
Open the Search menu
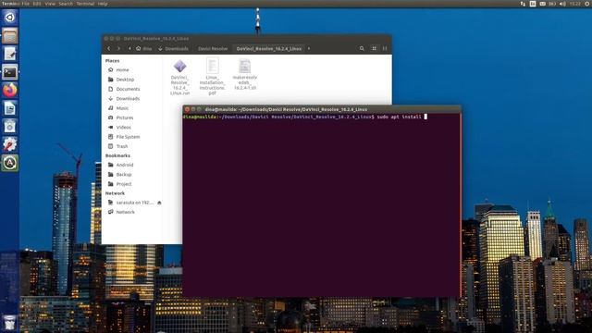click(x=66, y=4)
